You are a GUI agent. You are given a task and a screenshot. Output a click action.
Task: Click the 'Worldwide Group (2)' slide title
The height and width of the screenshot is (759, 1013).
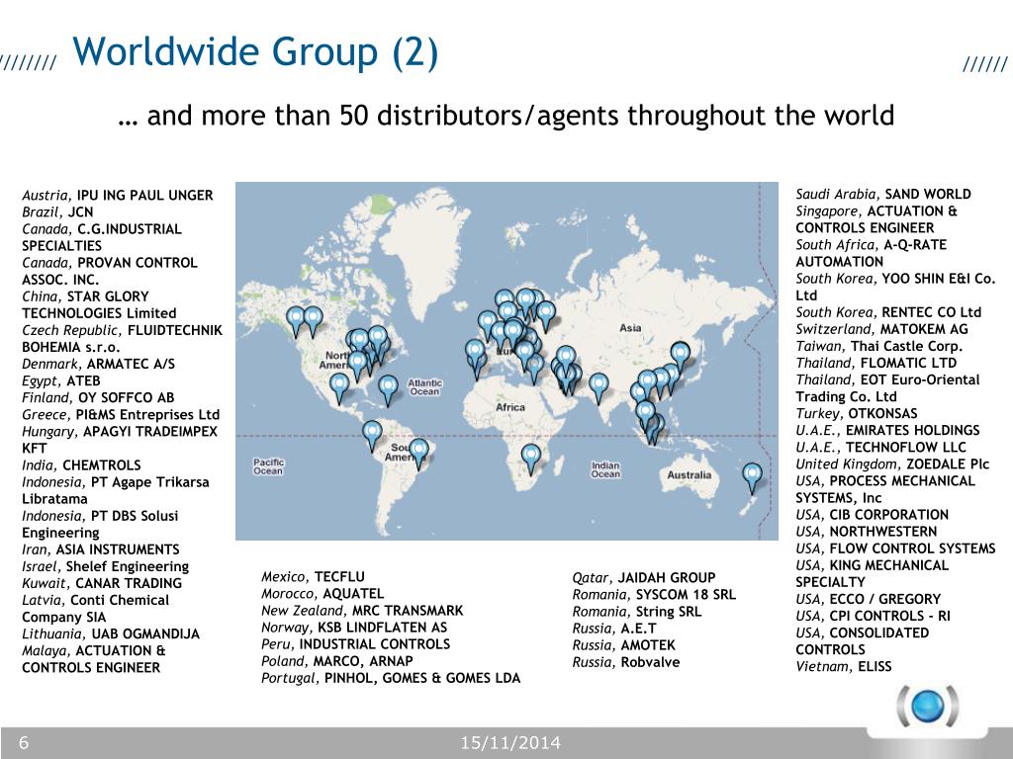click(x=255, y=51)
